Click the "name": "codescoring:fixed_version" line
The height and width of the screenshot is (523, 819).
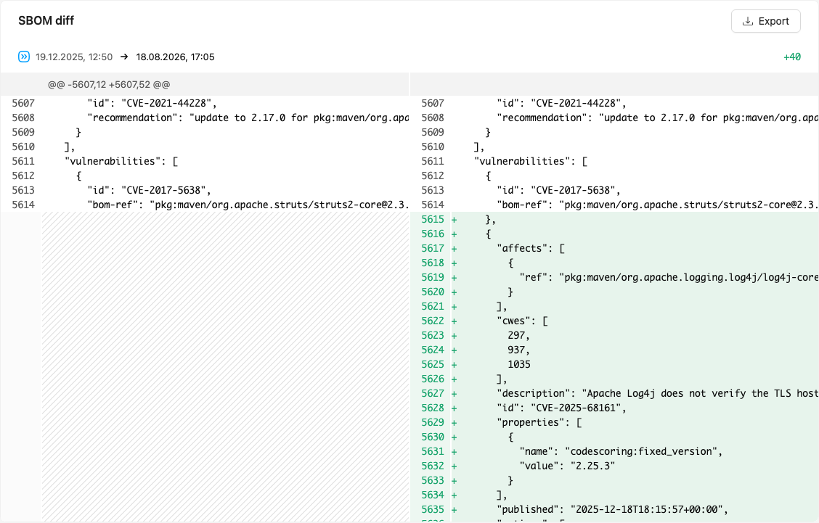point(621,451)
